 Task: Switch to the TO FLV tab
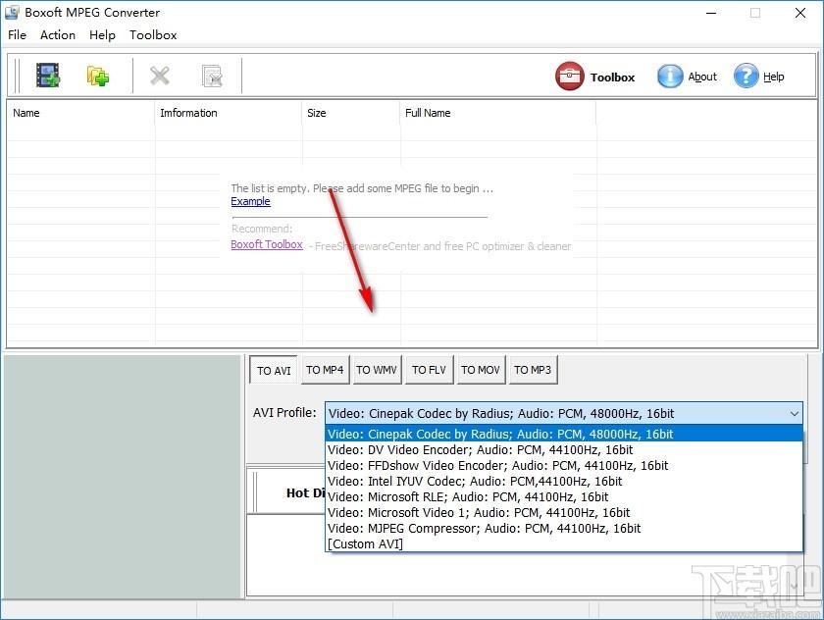coord(429,370)
